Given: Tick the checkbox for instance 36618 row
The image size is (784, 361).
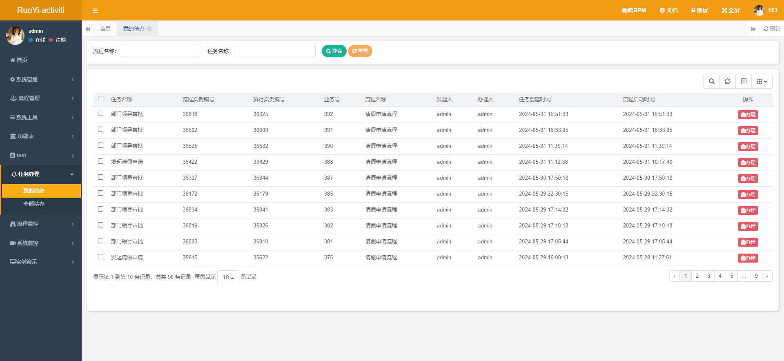Looking at the screenshot, I should [x=101, y=114].
